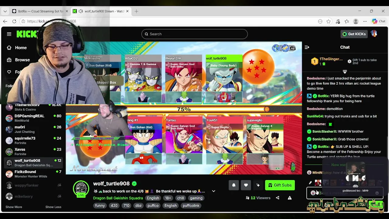The height and width of the screenshot is (219, 389).
Task: Open squirrelie73 channel in sidebar
Action: (x=34, y=141)
